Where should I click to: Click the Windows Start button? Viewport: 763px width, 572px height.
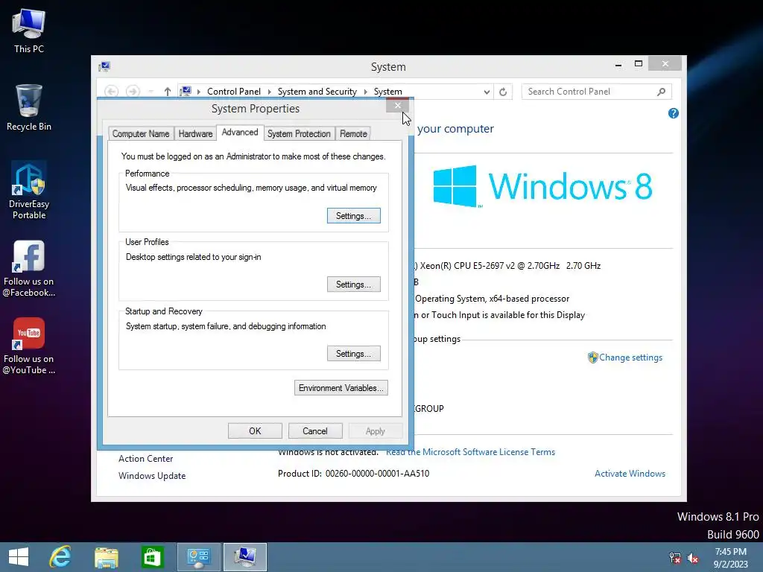pos(19,557)
